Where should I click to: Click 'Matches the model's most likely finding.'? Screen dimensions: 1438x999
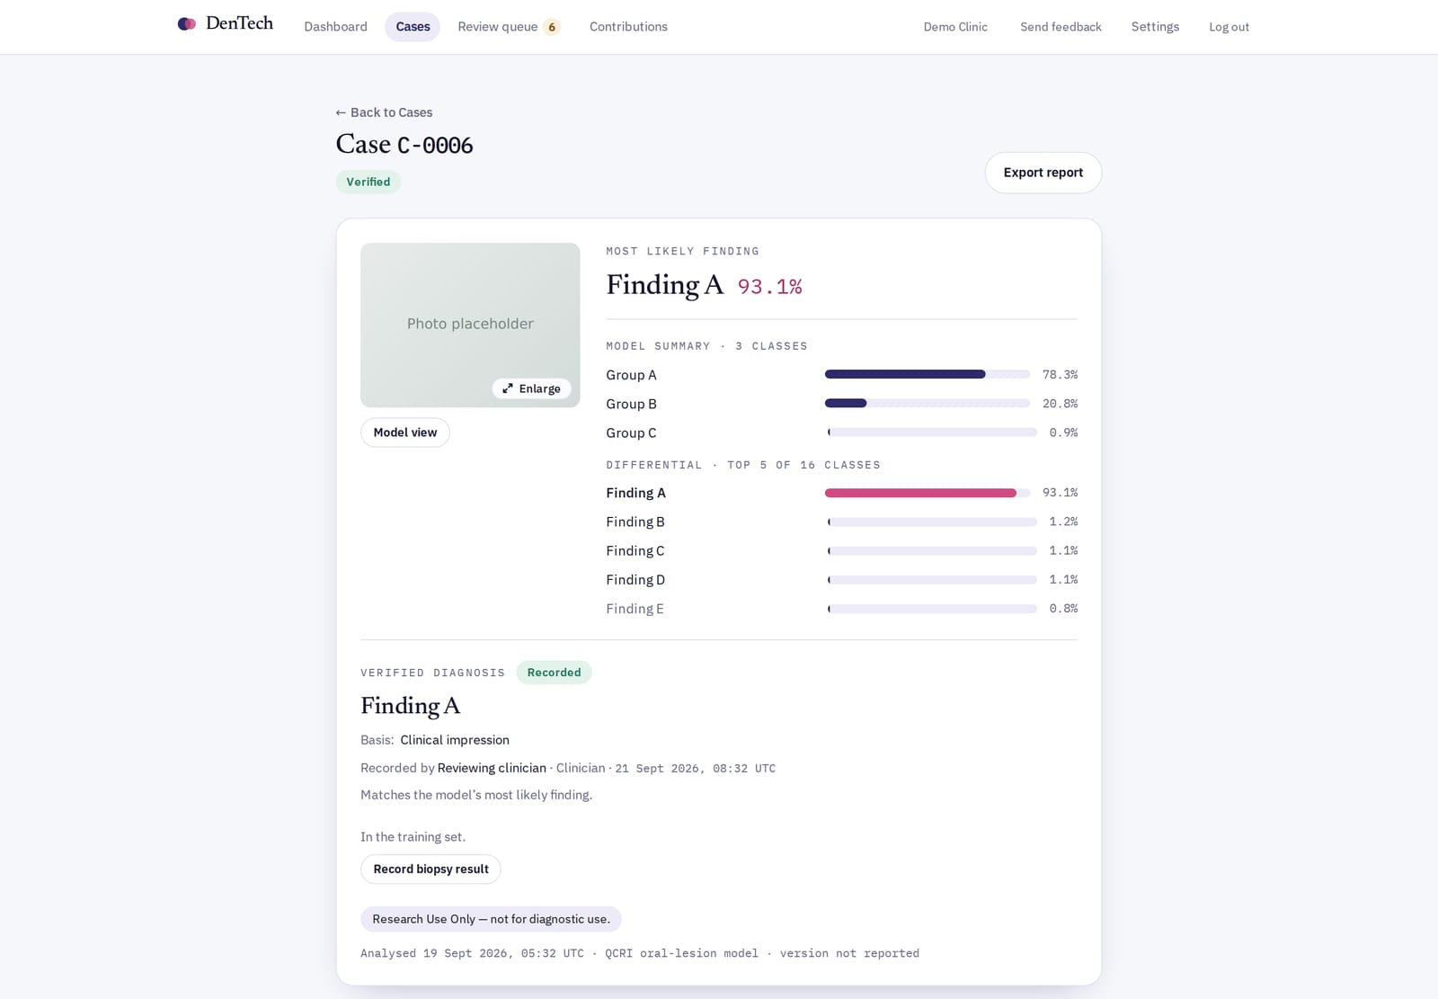click(476, 795)
